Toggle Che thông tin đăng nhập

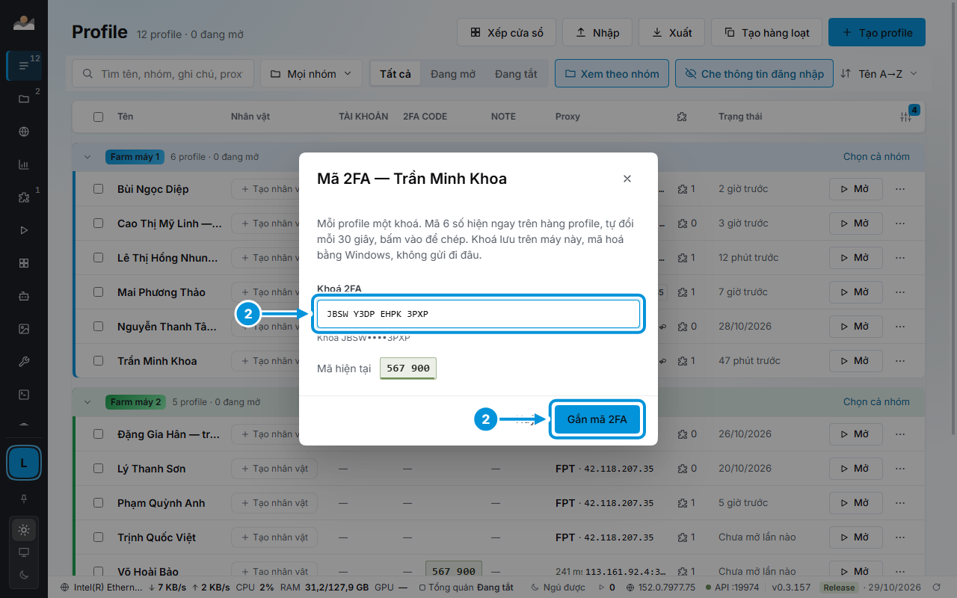click(x=754, y=74)
